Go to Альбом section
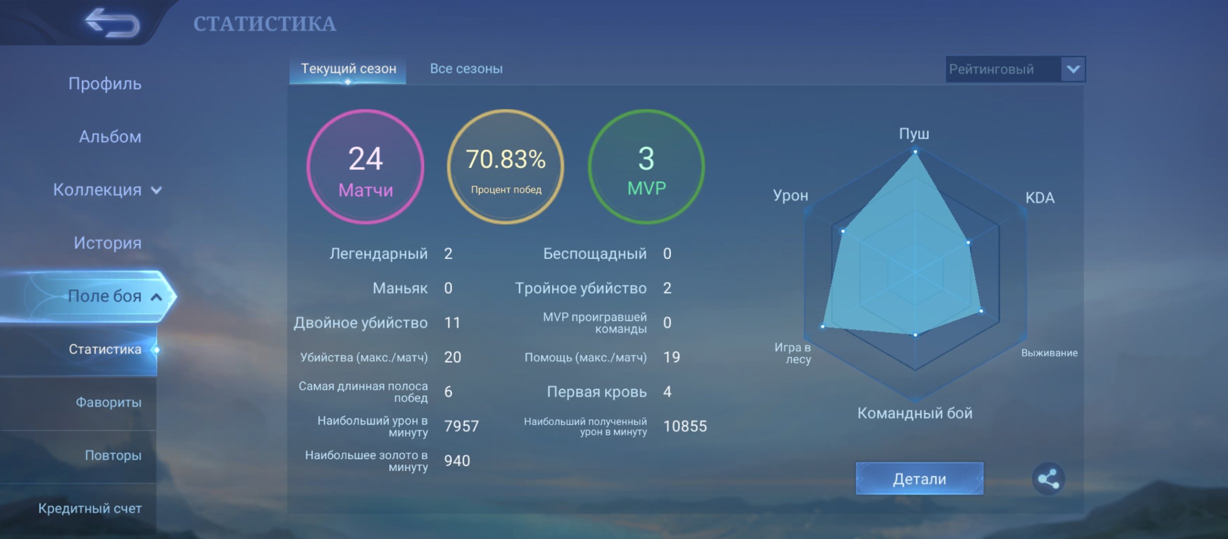1228x539 pixels. tap(110, 137)
